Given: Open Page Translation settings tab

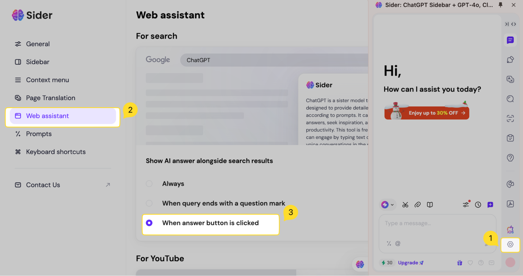Looking at the screenshot, I should click(63, 98).
